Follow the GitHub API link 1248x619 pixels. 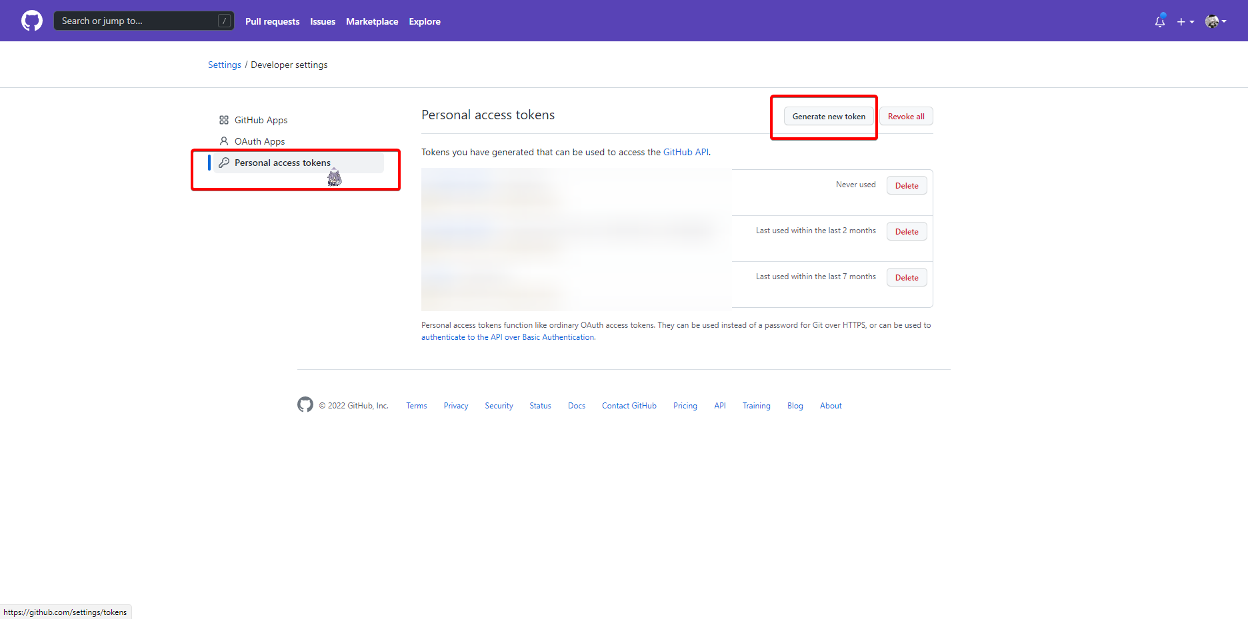click(685, 152)
